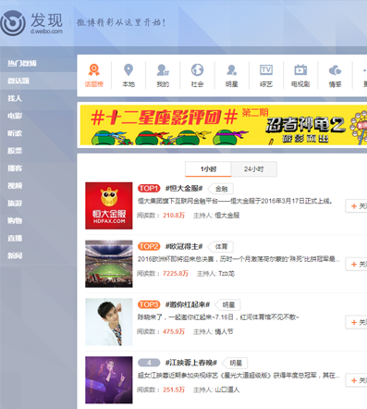The height and width of the screenshot is (409, 367).
Task: Click the 金融 tag on TOP1
Action: click(221, 189)
